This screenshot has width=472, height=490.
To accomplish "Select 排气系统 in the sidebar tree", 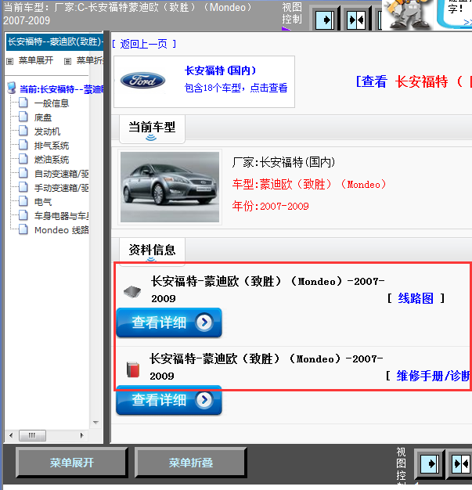I will click(52, 146).
